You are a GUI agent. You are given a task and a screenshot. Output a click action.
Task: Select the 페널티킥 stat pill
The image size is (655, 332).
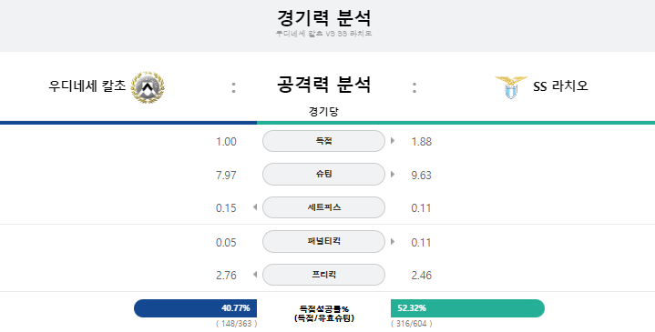tap(323, 241)
